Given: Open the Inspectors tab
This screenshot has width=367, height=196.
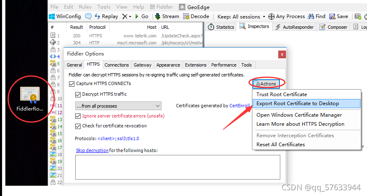Looking at the screenshot, I should (254, 26).
